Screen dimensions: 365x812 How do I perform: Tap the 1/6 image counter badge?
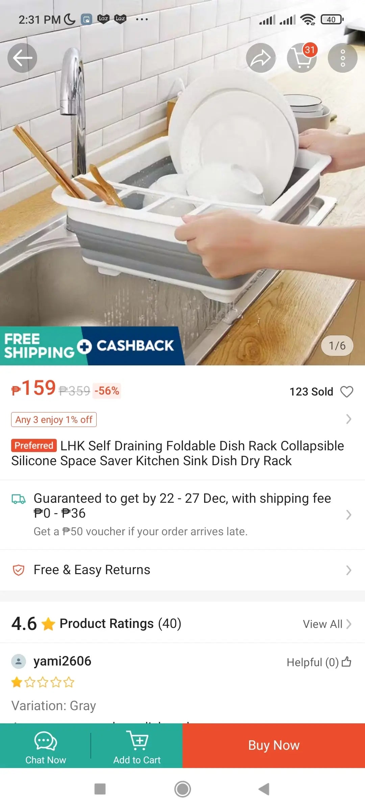(x=337, y=346)
